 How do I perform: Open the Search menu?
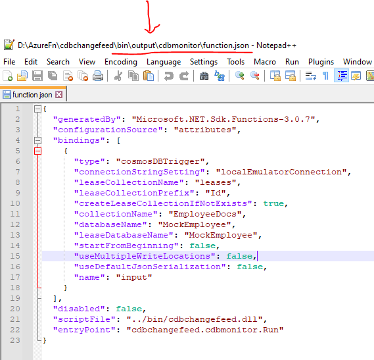click(58, 62)
